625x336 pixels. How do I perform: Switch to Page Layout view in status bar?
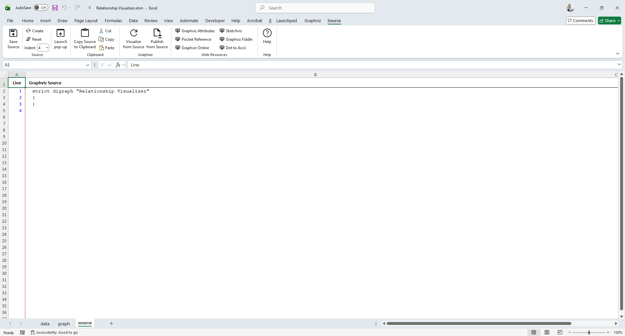tap(547, 332)
